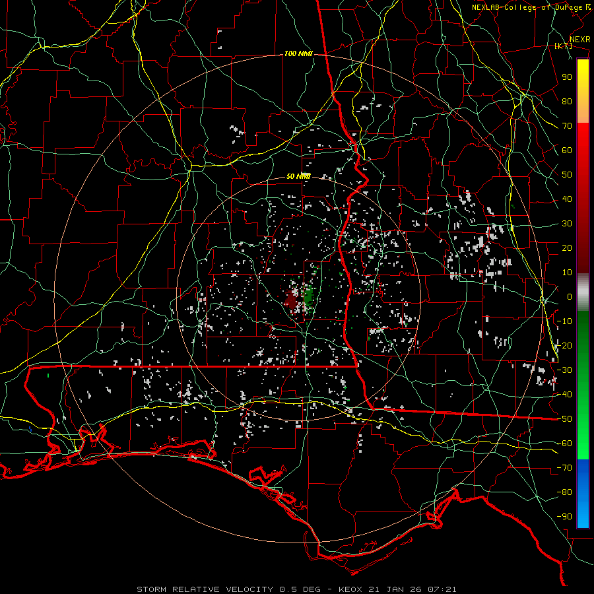594x594 pixels.
Task: Click the 70 value on velocity scale
Action: pyautogui.click(x=567, y=126)
